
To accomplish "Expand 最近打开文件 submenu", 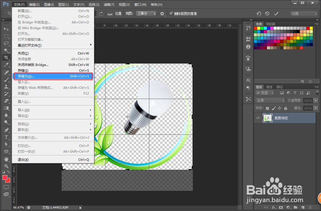I will [x=53, y=45].
